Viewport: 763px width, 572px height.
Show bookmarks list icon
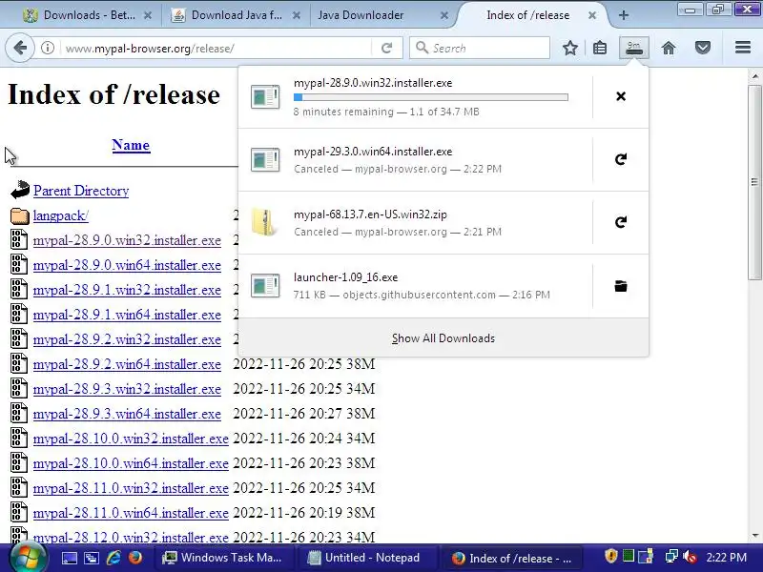point(600,48)
